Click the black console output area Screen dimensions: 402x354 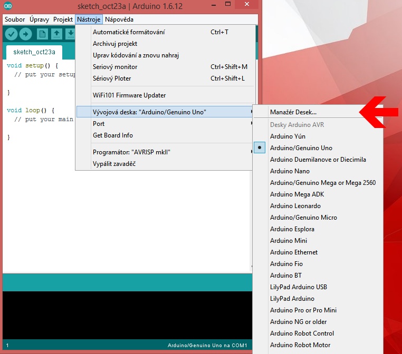127,315
